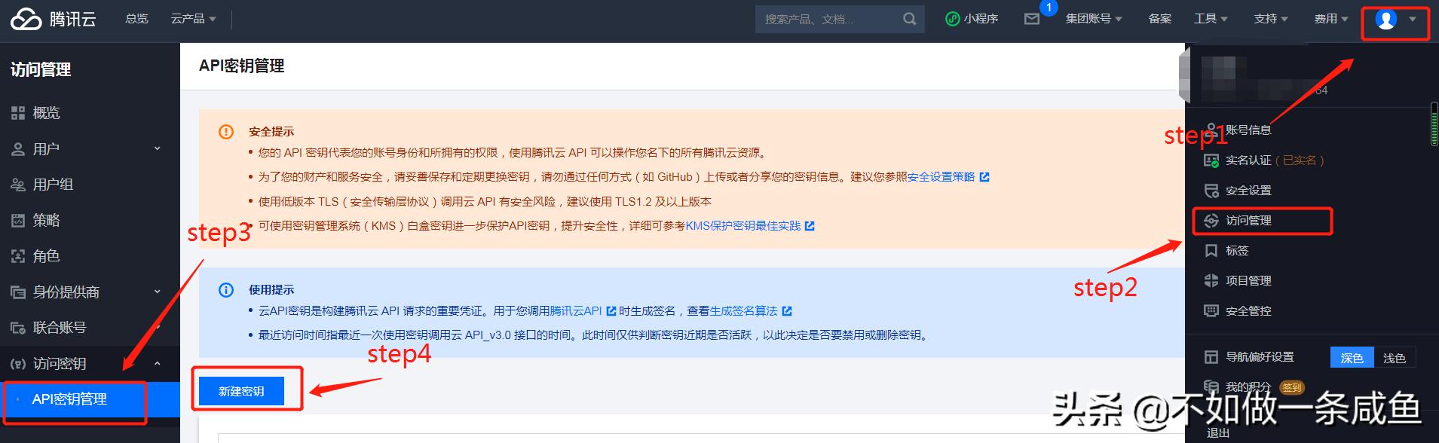
Task: Click the 用户 person icon in sidebar
Action: (x=18, y=149)
